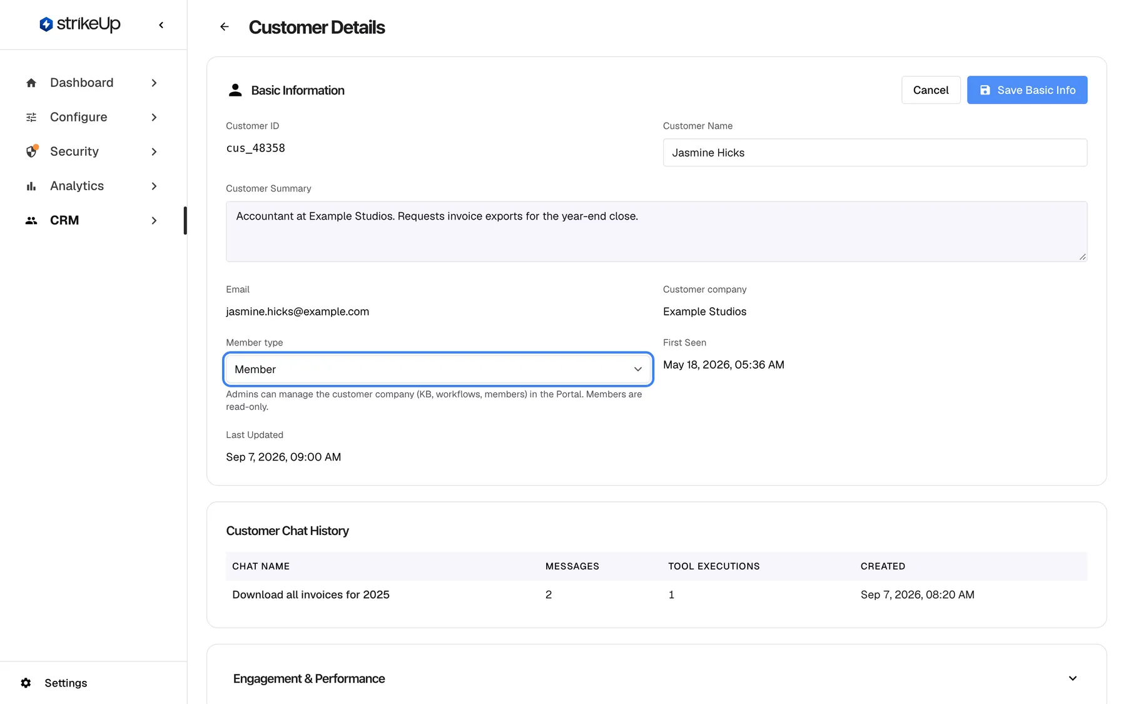The width and height of the screenshot is (1126, 704).
Task: Expand the Engagement & Performance section
Action: pos(1072,678)
